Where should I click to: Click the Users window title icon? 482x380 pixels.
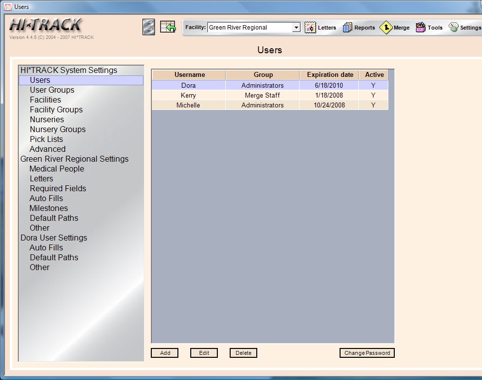8,6
